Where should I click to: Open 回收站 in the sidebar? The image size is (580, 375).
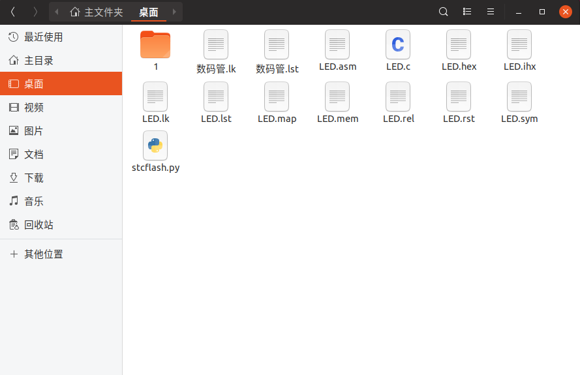(61, 225)
